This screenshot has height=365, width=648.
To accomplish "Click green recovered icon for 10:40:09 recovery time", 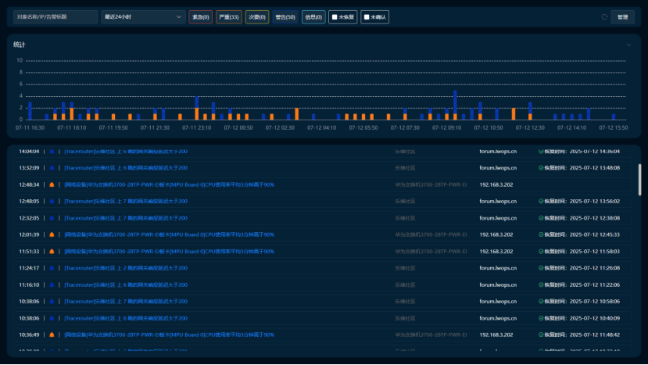I will 541,318.
